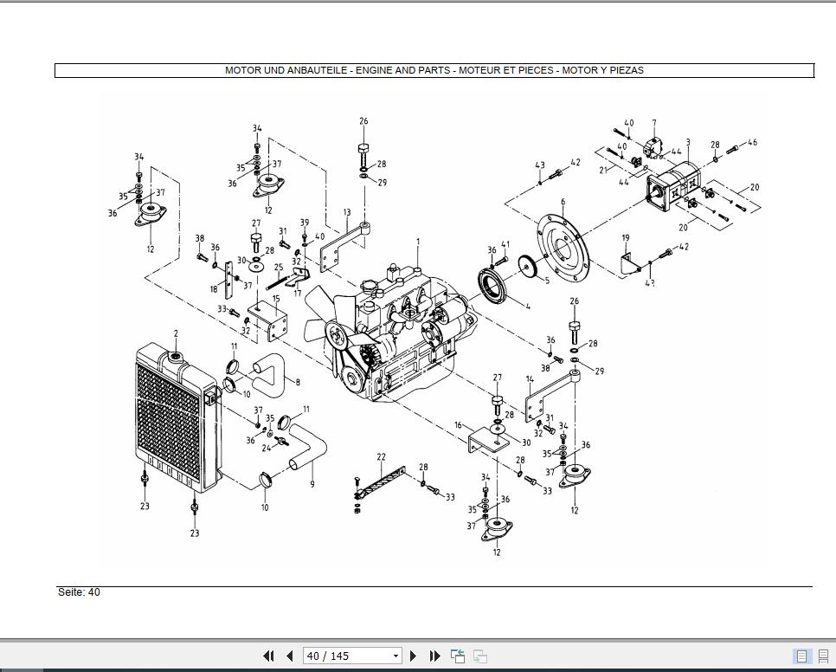The width and height of the screenshot is (836, 672).
Task: Click the radiator labeled 2 in diagram
Action: [x=174, y=332]
